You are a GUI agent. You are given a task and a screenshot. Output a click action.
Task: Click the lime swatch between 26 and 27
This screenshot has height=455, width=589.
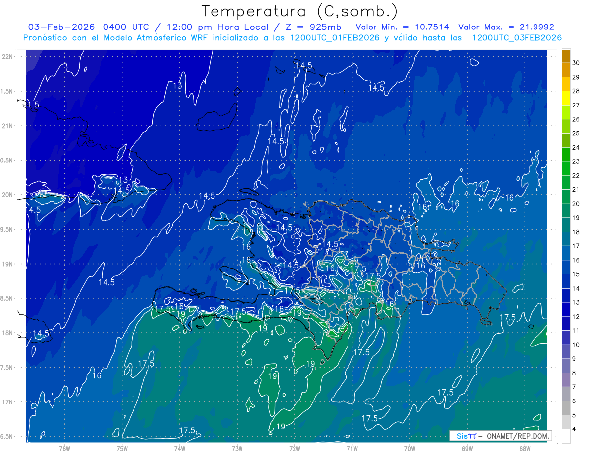[566, 112]
